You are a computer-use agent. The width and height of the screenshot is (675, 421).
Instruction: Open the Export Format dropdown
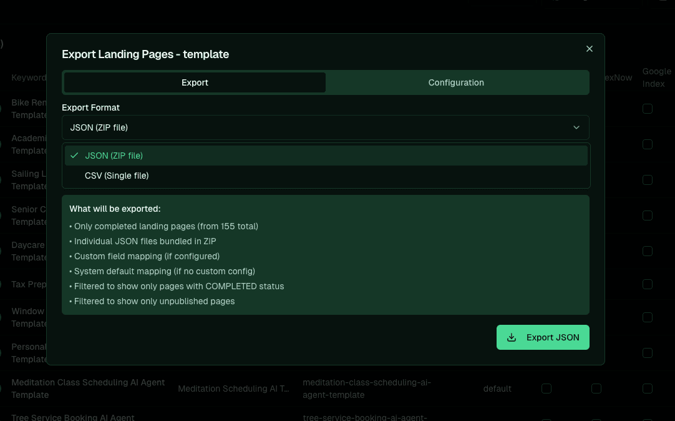click(326, 127)
